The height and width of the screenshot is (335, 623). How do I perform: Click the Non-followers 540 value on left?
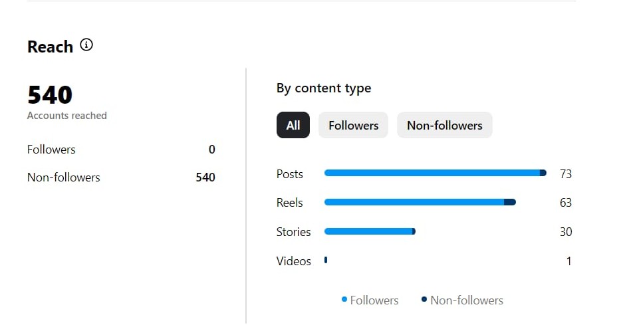205,177
